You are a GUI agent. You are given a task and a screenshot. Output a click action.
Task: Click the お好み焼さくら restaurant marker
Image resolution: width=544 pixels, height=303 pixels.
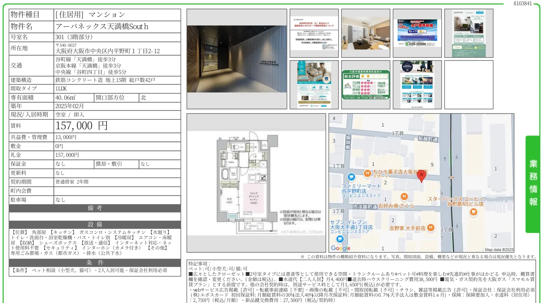(404, 196)
